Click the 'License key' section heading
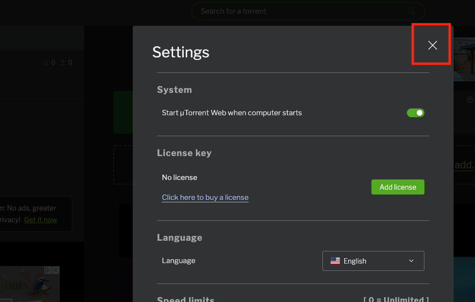The height and width of the screenshot is (302, 475). coord(184,153)
